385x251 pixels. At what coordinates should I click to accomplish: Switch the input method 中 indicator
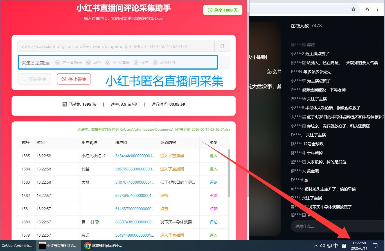336,246
